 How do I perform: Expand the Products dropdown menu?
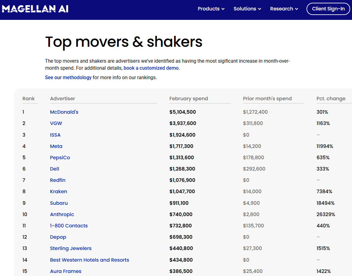(211, 9)
